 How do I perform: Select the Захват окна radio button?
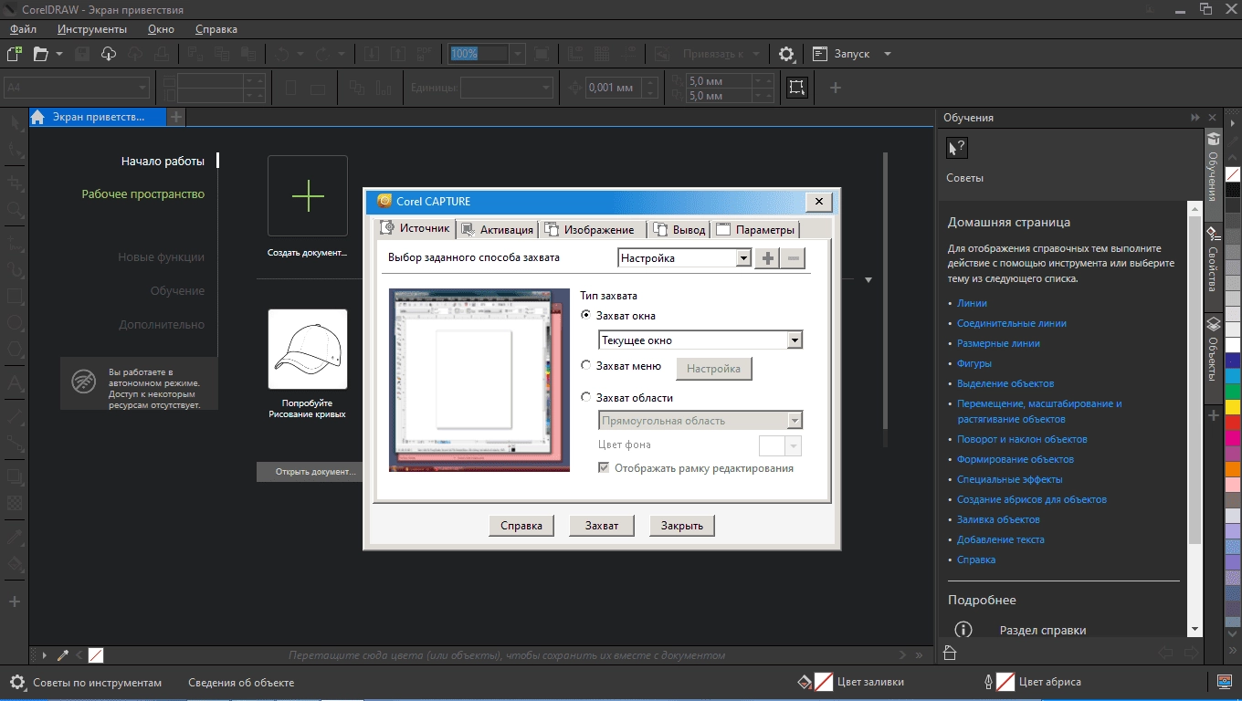click(x=586, y=316)
